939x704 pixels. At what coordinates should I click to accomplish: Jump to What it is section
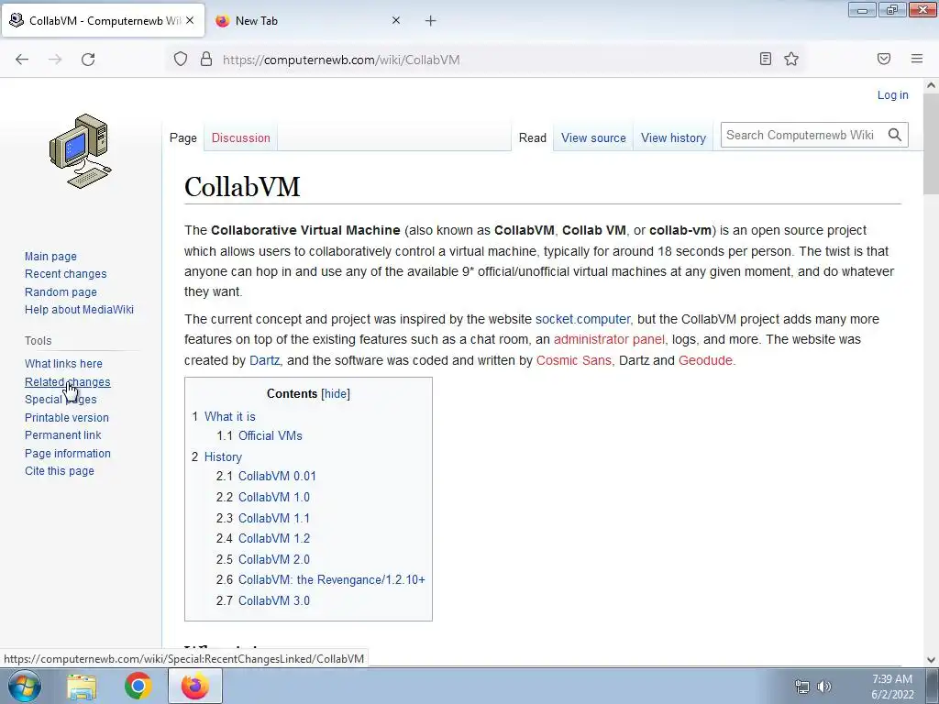(x=230, y=417)
